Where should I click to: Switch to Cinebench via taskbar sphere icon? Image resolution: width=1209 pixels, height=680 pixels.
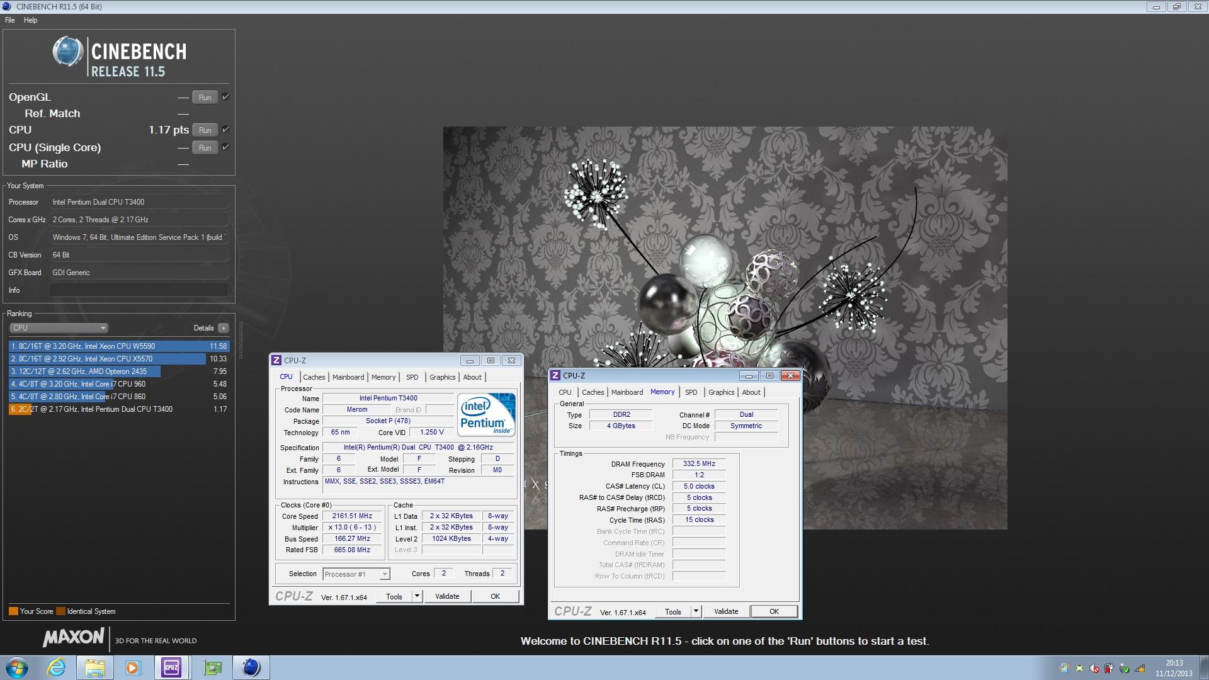[x=251, y=667]
